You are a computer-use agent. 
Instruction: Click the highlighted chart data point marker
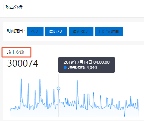pyautogui.click(x=59, y=88)
